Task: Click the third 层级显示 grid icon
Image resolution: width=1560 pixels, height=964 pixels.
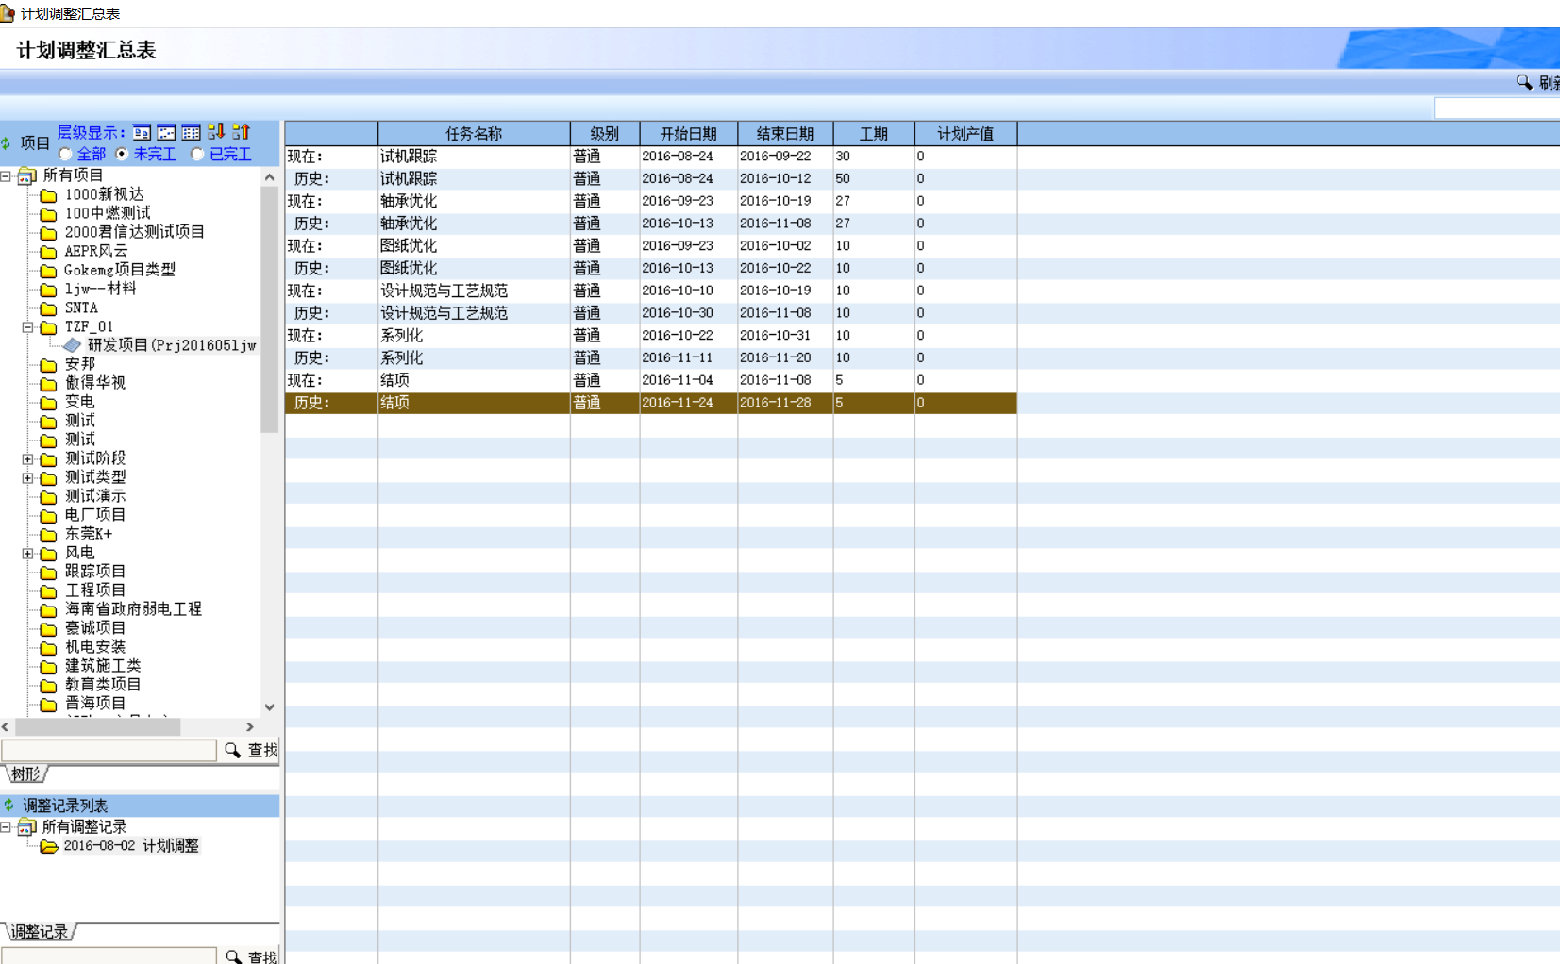Action: (191, 132)
